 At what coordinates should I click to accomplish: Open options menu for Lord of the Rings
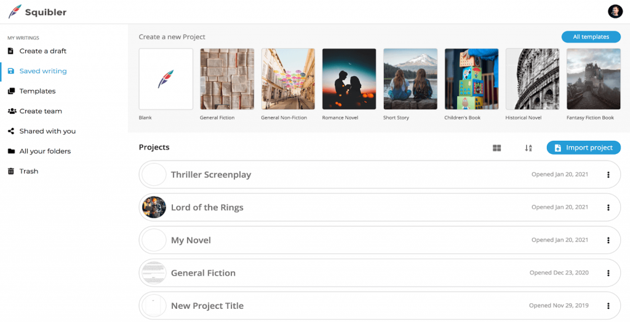[608, 207]
